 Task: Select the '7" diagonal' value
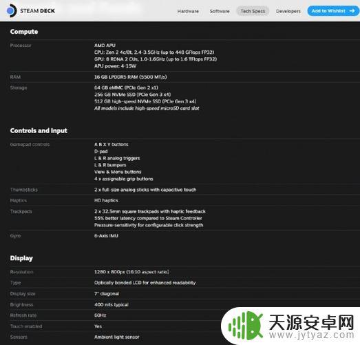click(x=107, y=294)
